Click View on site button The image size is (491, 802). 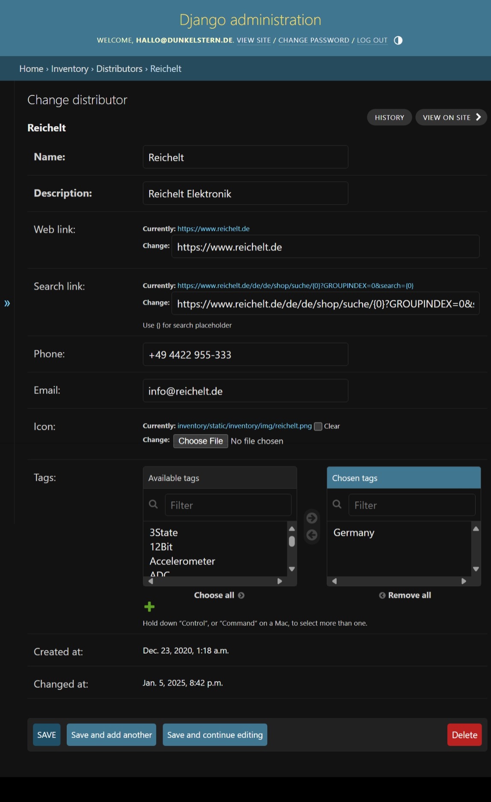click(451, 117)
